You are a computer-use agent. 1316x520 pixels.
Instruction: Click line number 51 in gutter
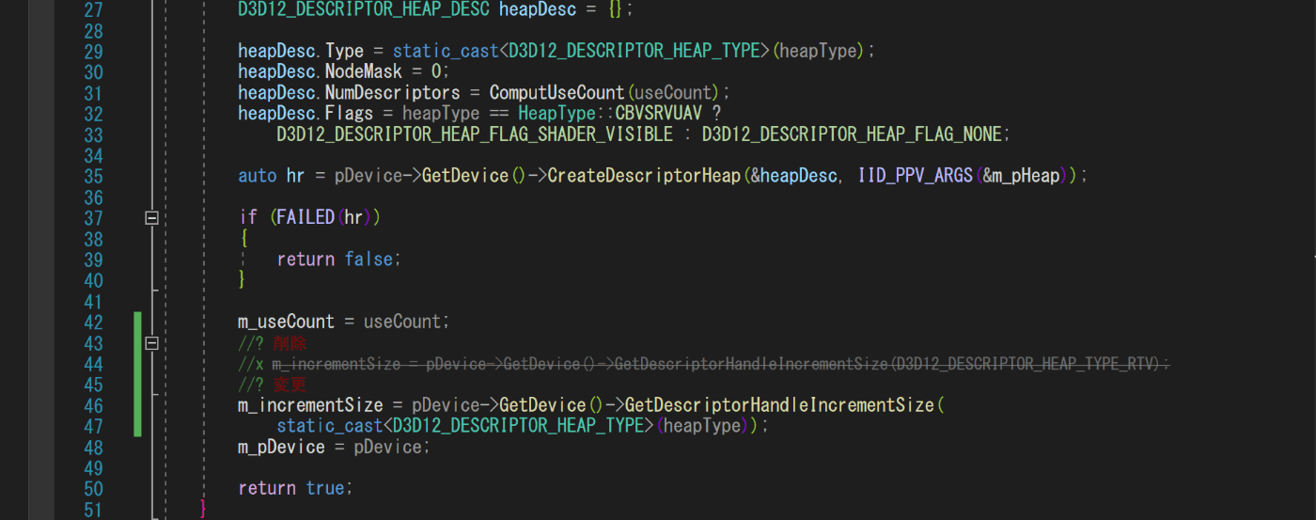pos(93,510)
